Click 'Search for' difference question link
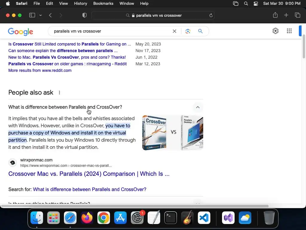The height and width of the screenshot is (230, 306). tap(90, 189)
